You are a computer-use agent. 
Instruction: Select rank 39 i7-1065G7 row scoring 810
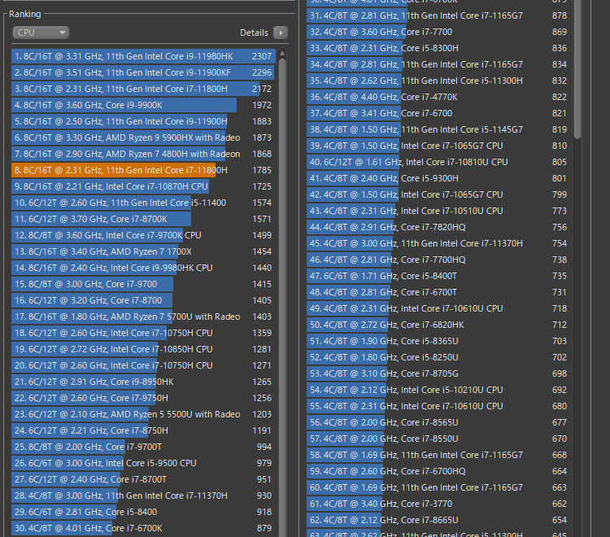tap(439, 146)
